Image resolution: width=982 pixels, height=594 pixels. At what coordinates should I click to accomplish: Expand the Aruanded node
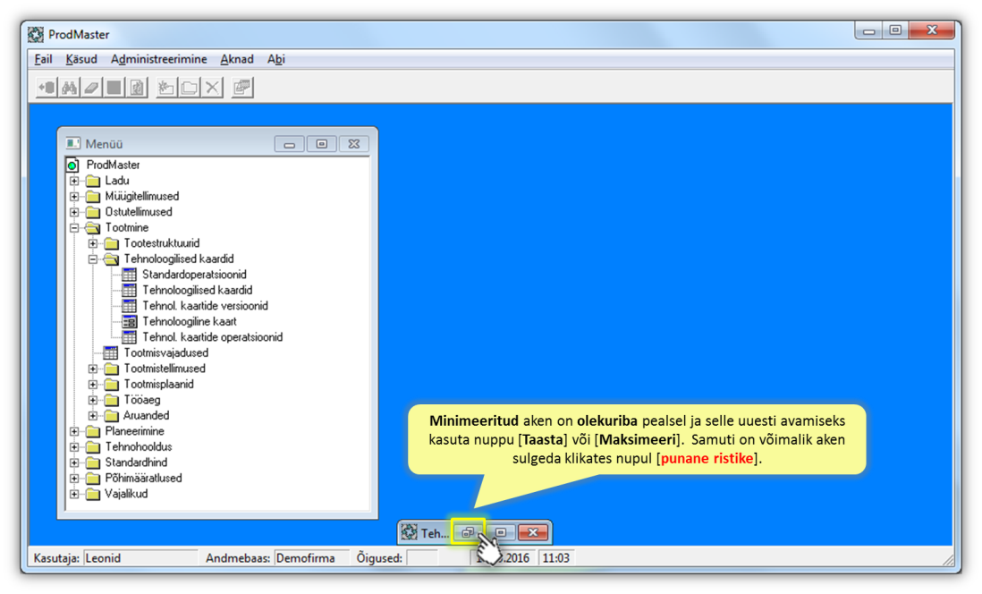point(93,415)
